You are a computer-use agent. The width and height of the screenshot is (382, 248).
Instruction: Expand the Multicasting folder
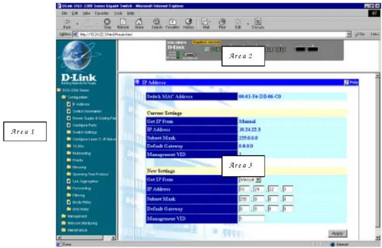point(79,153)
